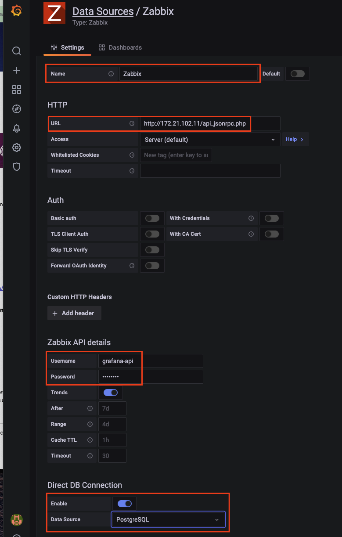Click the Password input field
Screen dimensions: 342x537
tap(151, 377)
